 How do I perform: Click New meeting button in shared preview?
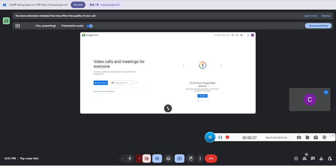pos(101,83)
